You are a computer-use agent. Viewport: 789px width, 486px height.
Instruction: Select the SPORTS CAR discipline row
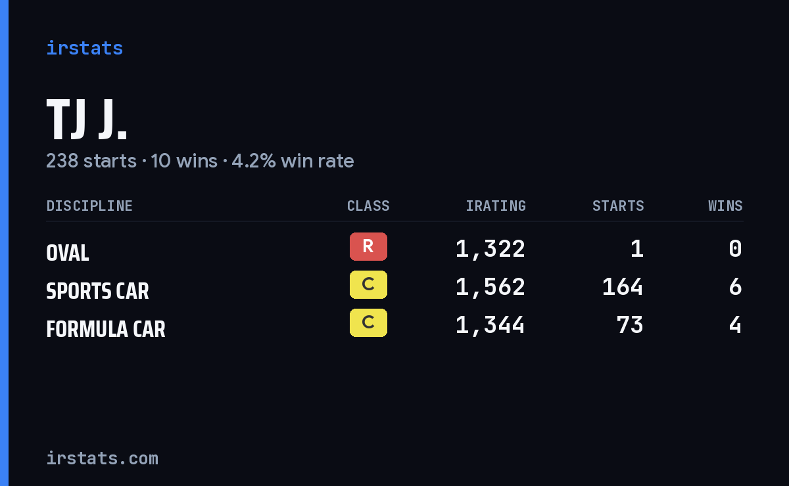[394, 286]
